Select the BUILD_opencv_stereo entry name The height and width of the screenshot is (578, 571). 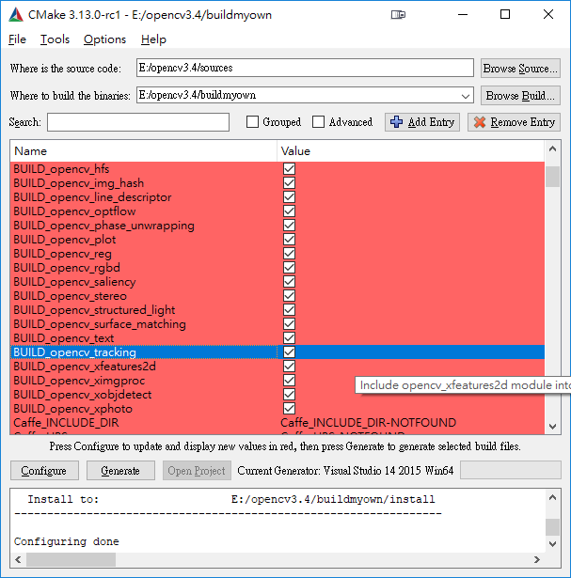(71, 296)
